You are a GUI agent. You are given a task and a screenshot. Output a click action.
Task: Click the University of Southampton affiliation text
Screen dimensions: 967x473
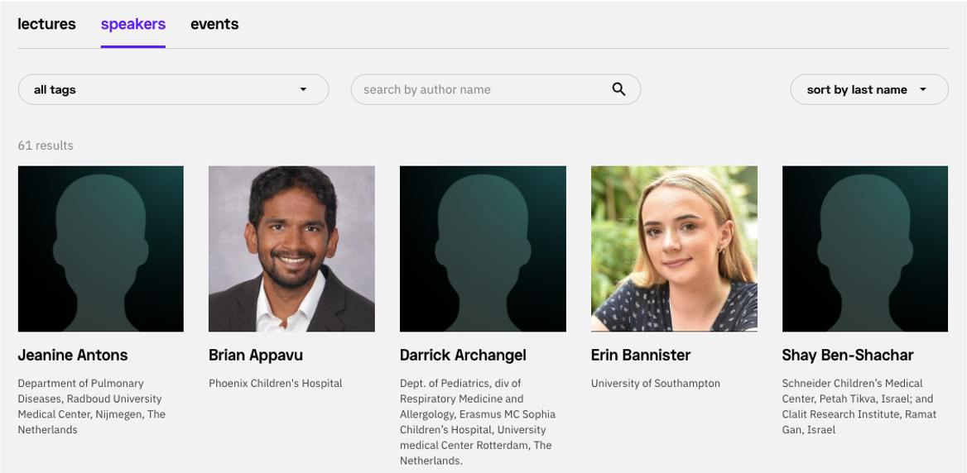pos(656,383)
